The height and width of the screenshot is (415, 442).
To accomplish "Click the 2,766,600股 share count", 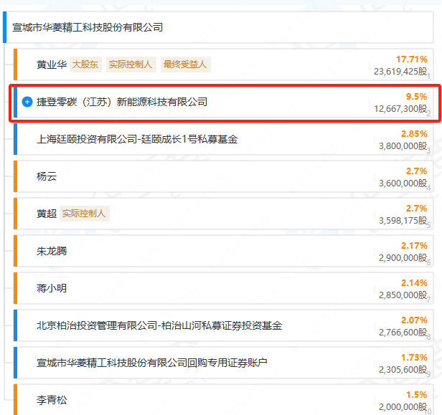I will (x=403, y=333).
